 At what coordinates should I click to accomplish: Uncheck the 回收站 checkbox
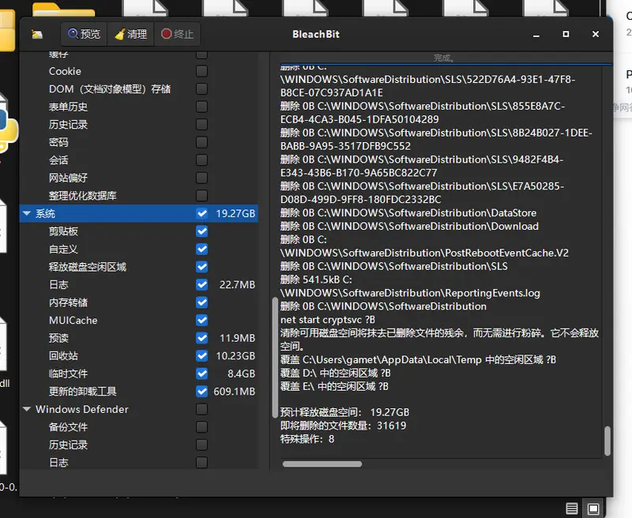[202, 355]
